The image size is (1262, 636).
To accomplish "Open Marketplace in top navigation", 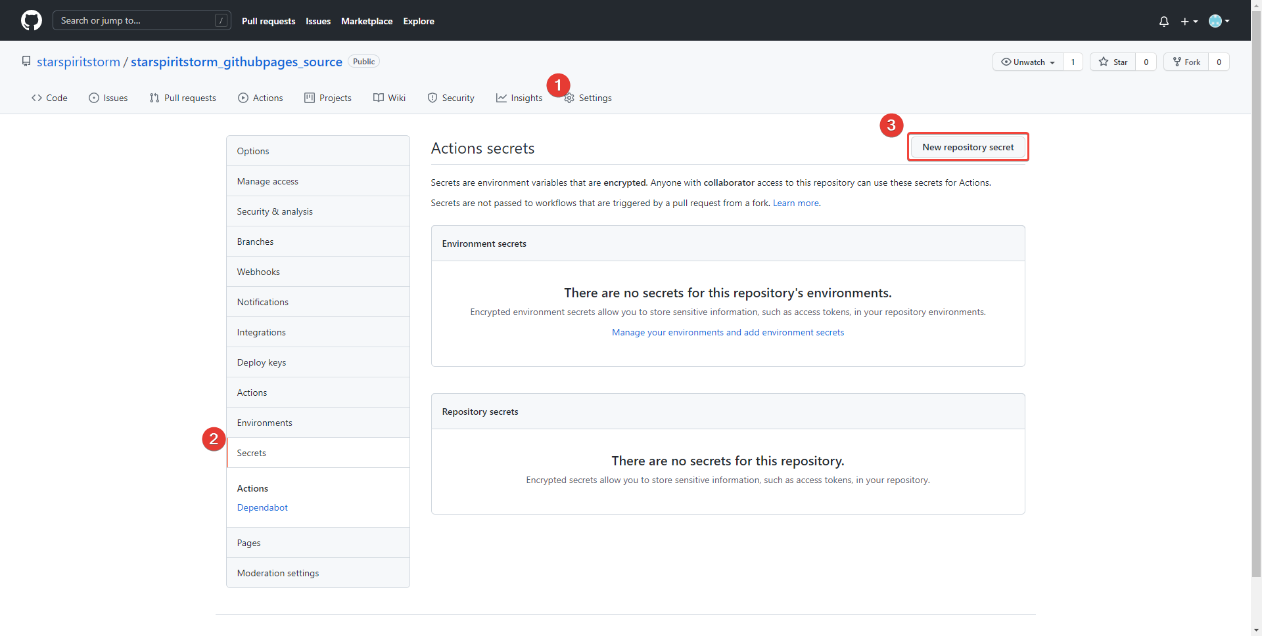I will point(367,21).
